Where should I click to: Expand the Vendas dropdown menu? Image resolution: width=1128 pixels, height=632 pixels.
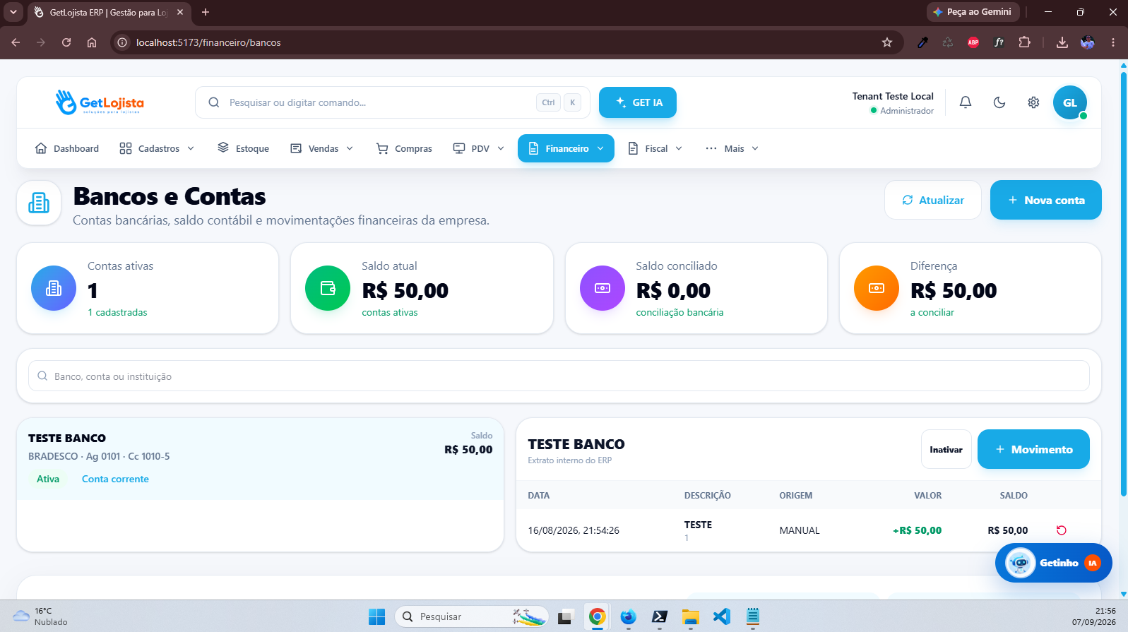pyautogui.click(x=322, y=148)
